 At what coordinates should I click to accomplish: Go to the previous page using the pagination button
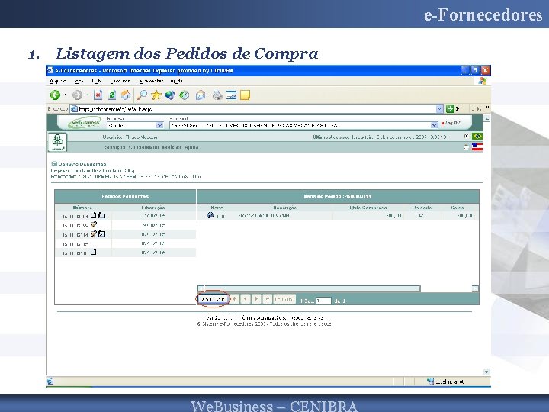click(x=245, y=299)
